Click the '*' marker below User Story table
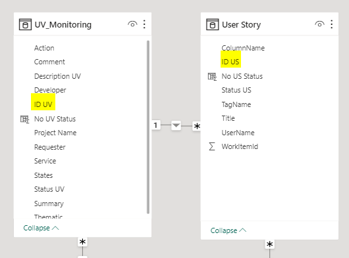The height and width of the screenshot is (258, 349). click(269, 244)
